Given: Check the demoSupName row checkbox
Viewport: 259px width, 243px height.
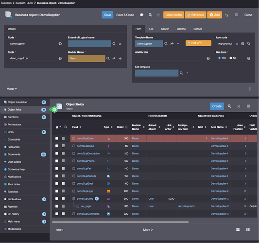Looking at the screenshot, I should (57, 146).
